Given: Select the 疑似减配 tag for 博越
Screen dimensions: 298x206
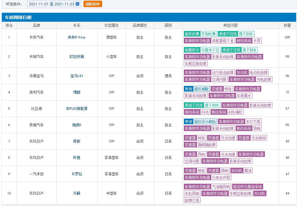Looking at the screenshot, I should coord(201,89).
